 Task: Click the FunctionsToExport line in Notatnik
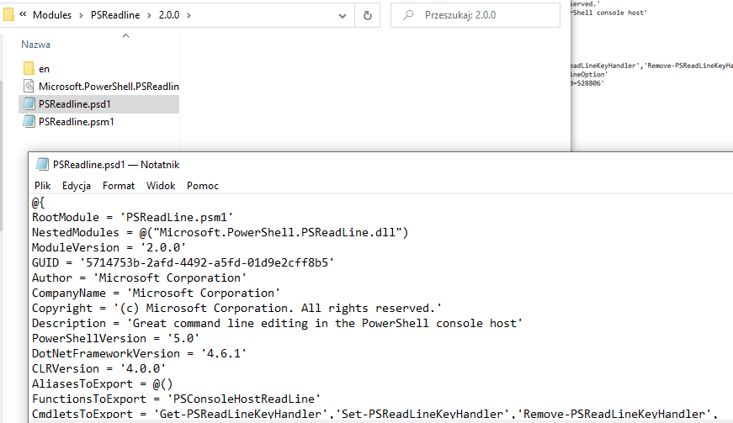[176, 399]
